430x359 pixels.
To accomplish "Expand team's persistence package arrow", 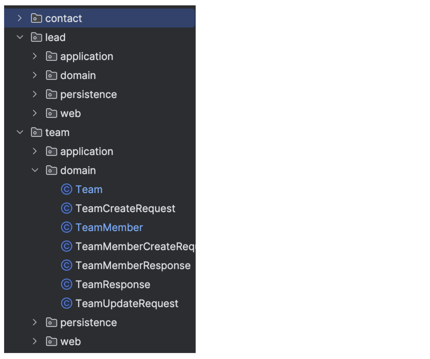I will coord(35,322).
